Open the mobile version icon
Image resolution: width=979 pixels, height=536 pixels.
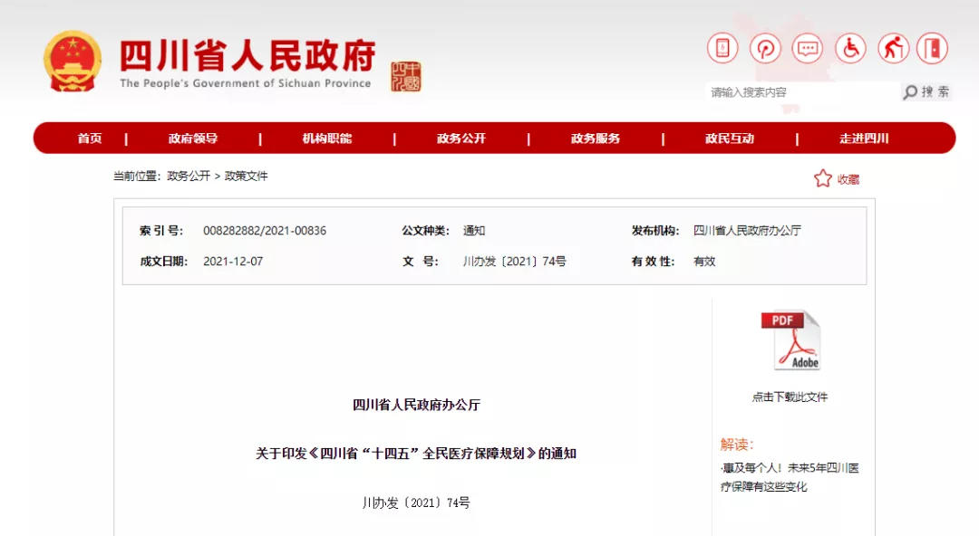722,48
